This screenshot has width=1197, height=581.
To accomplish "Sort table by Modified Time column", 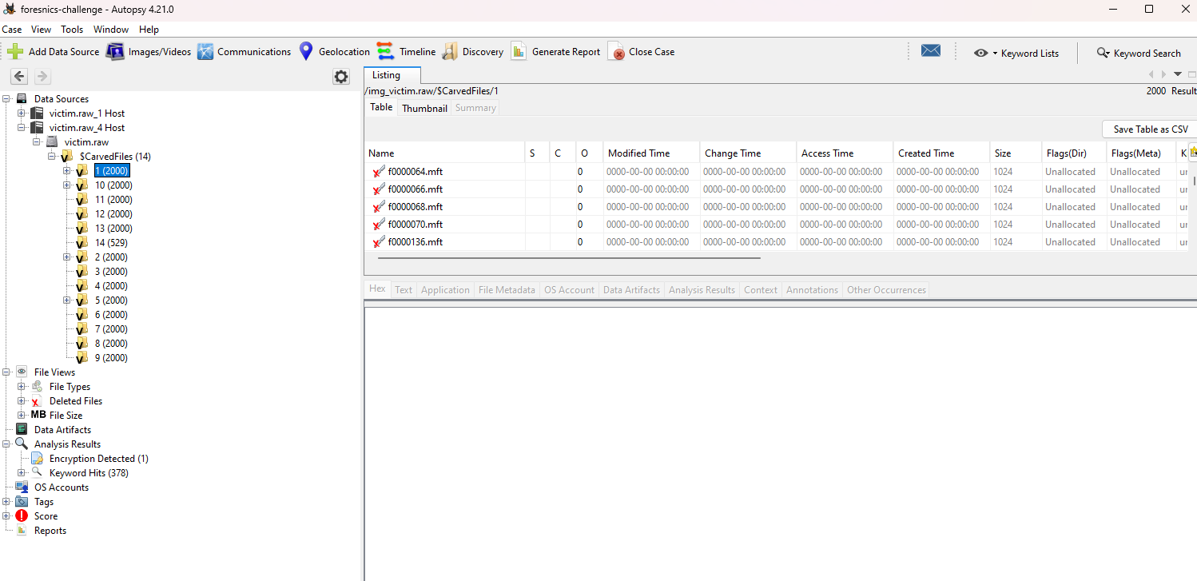I will [638, 153].
